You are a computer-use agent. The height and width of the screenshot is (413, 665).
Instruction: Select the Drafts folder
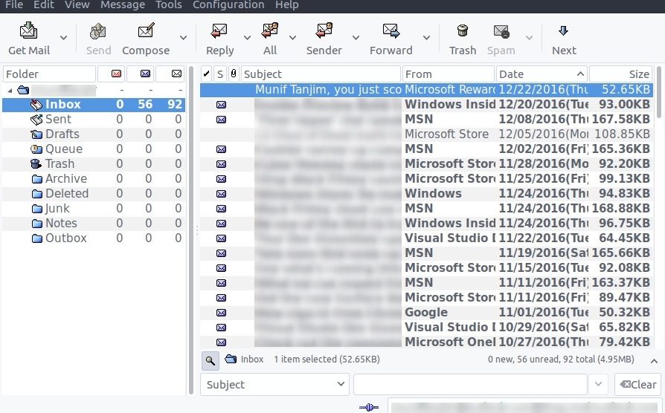pos(94,134)
